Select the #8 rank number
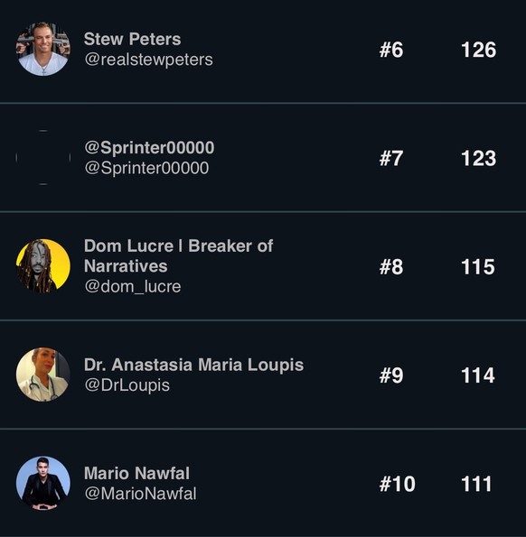Screen dimensions: 526x537 click(391, 267)
